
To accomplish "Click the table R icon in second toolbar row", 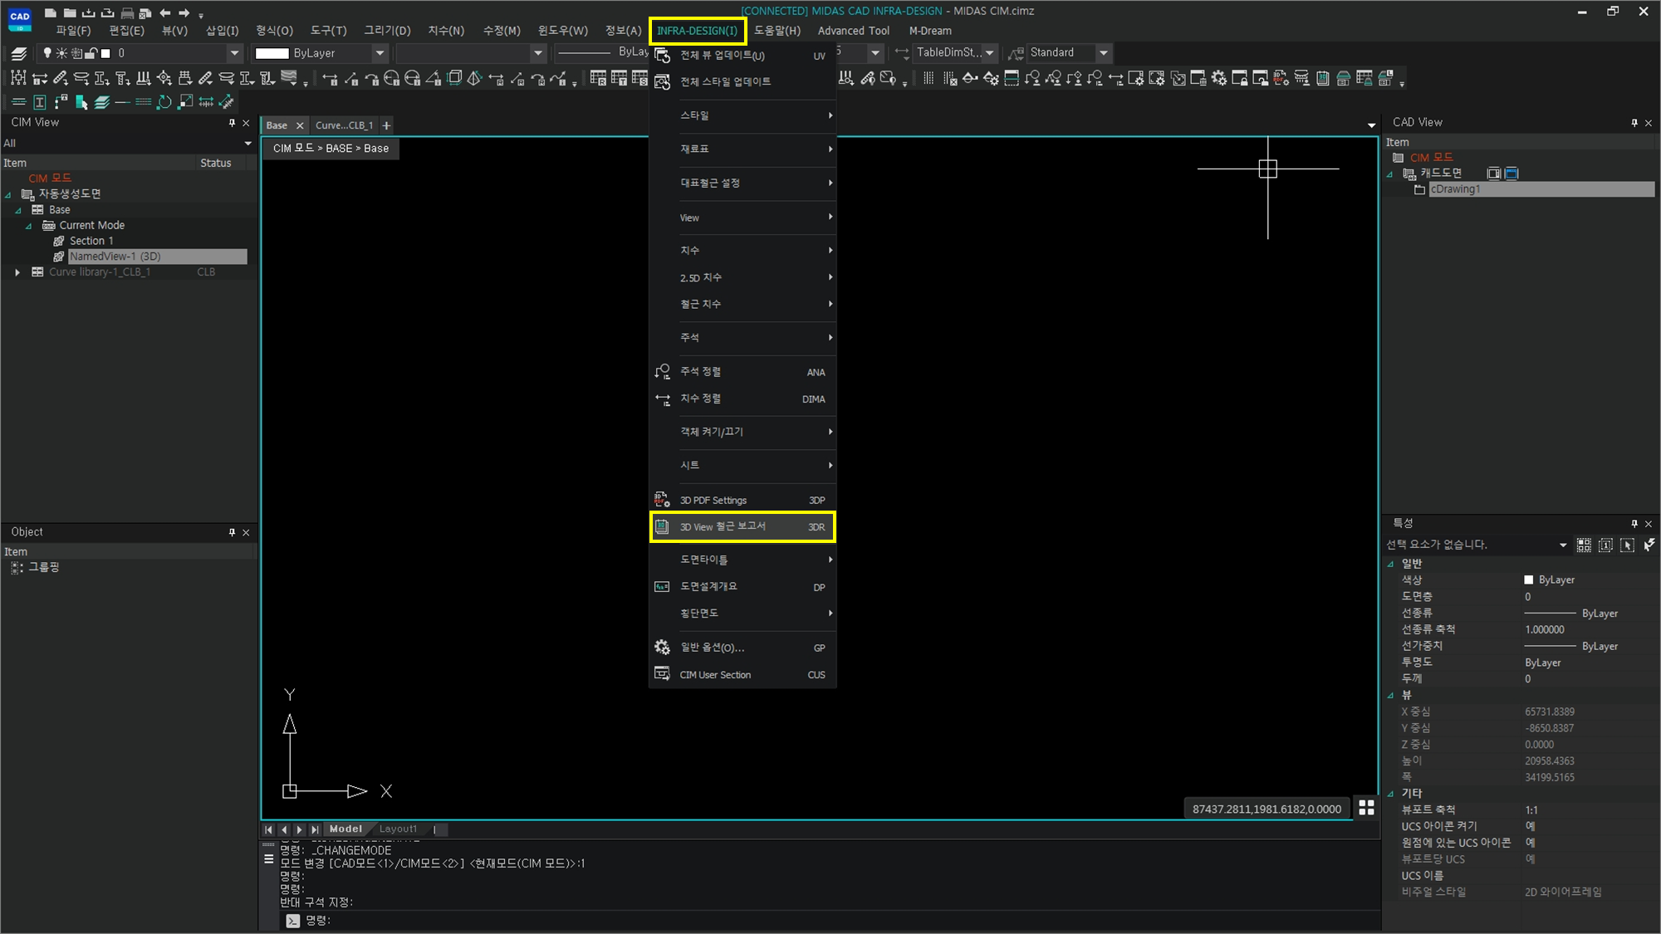I will tap(598, 78).
